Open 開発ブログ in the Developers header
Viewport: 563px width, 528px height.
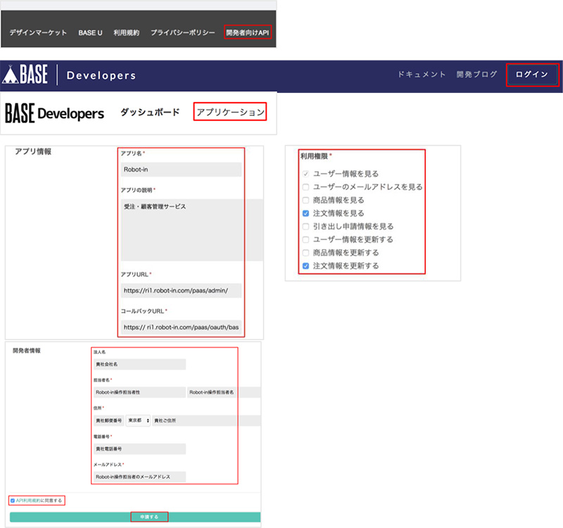tap(477, 75)
